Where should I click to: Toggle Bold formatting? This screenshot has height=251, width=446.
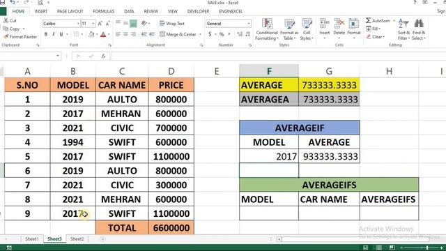46,34
